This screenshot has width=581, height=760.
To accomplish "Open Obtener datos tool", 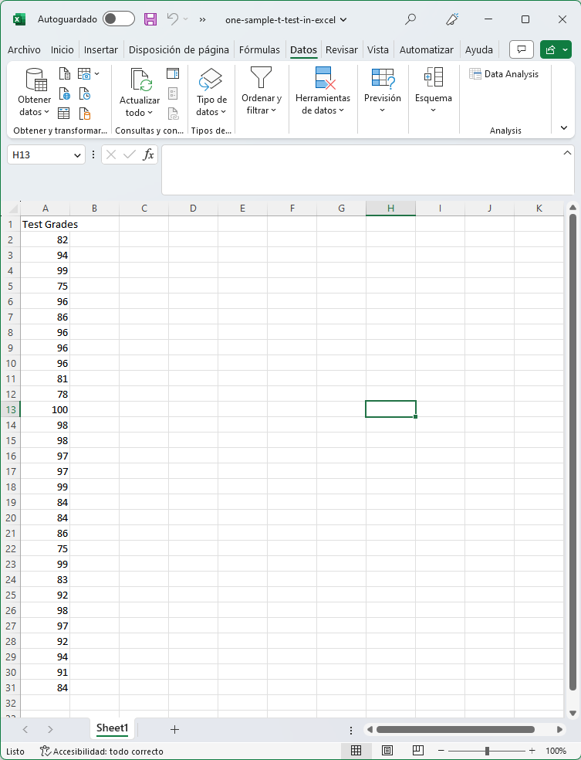I will coord(35,92).
